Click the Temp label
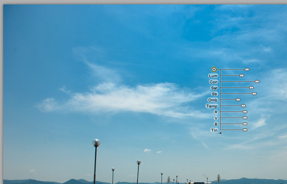 212,106
